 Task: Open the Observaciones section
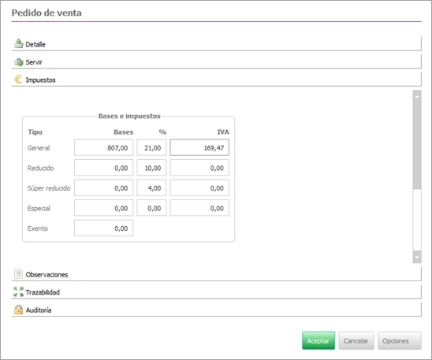coord(216,274)
